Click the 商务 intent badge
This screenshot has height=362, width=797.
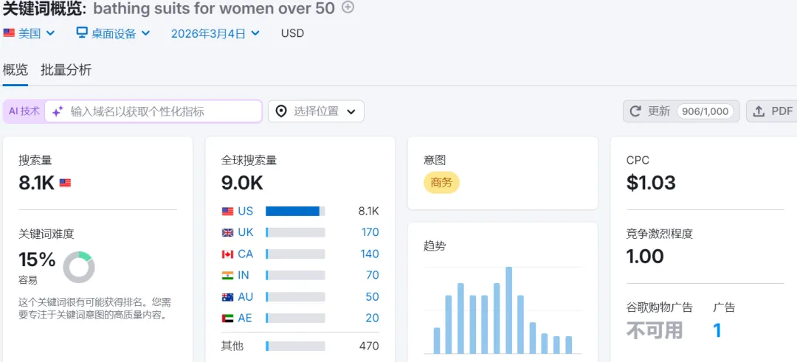(441, 183)
